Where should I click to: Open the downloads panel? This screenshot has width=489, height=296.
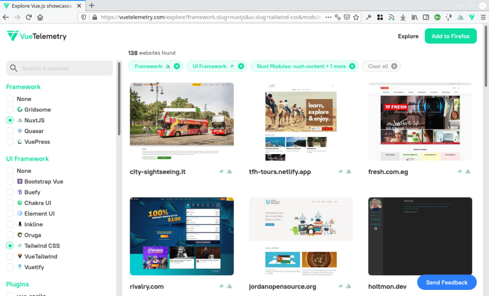[403, 17]
